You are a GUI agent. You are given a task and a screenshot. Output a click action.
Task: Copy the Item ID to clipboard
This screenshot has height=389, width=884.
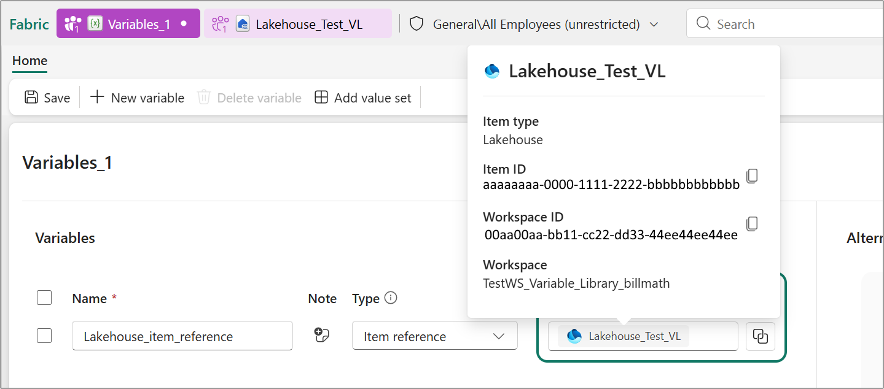[x=752, y=176]
